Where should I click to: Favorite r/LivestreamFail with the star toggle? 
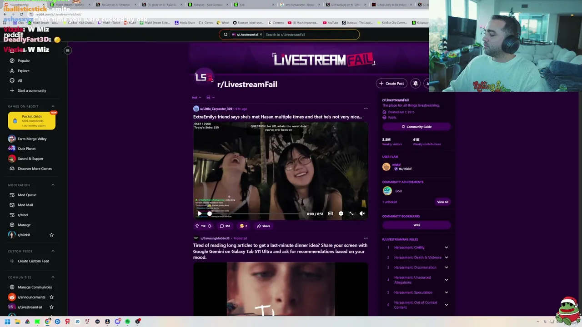coord(51,307)
